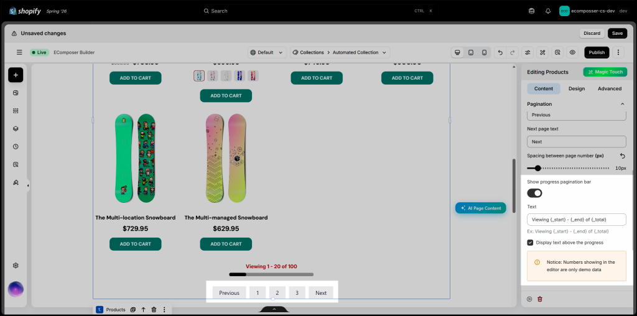The image size is (637, 316).
Task: Adjust the spacing between page number slider
Action: click(538, 168)
